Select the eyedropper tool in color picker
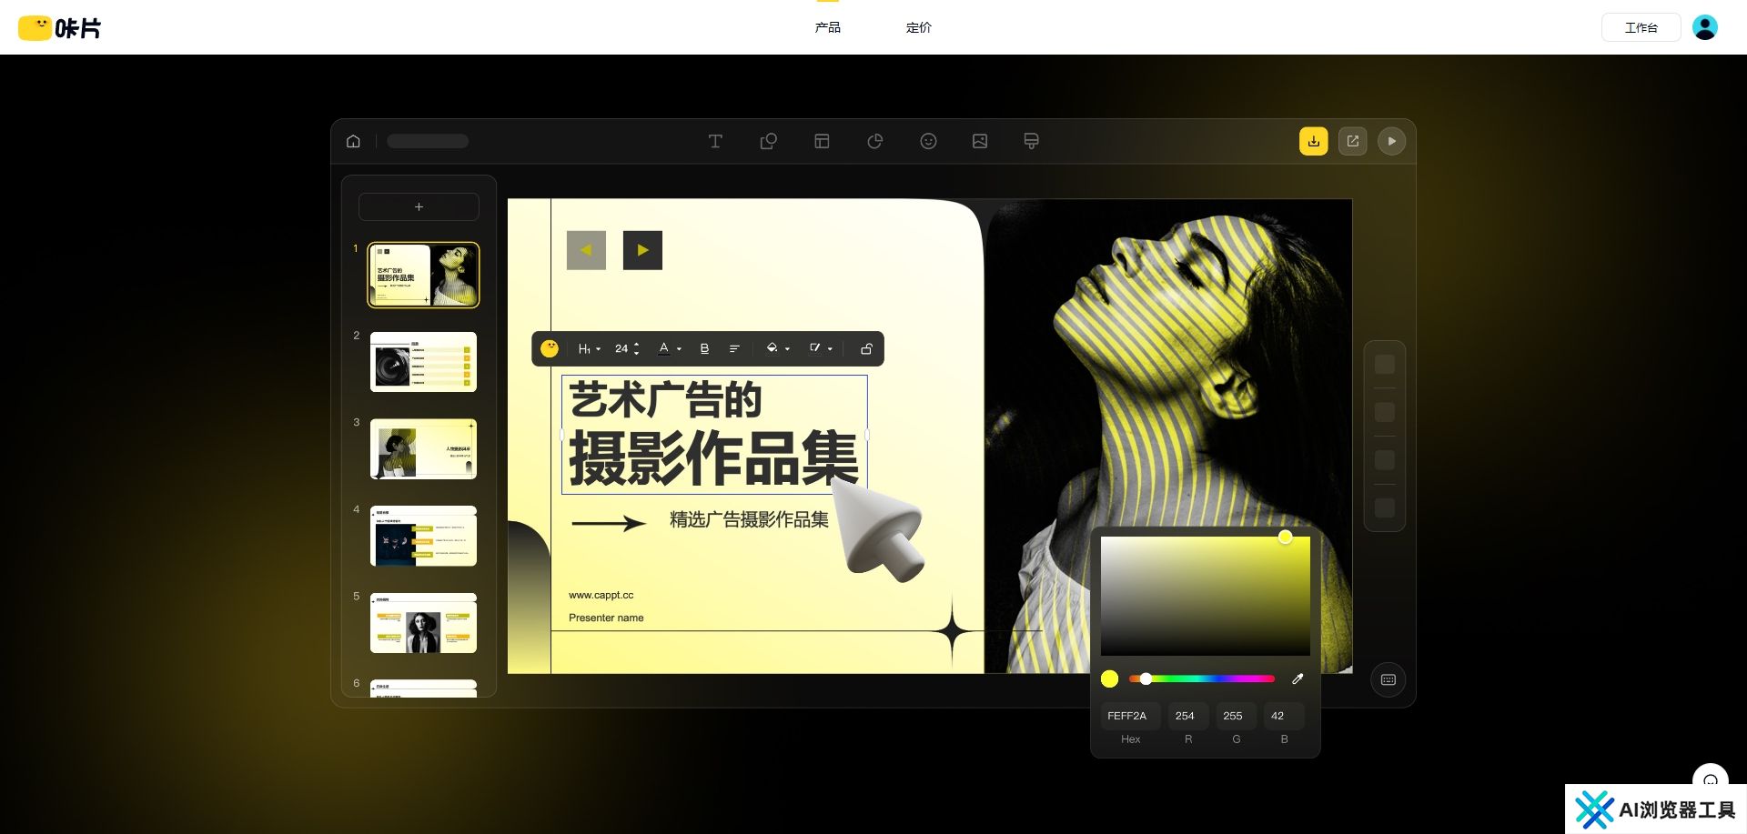The height and width of the screenshot is (834, 1747). (x=1298, y=678)
